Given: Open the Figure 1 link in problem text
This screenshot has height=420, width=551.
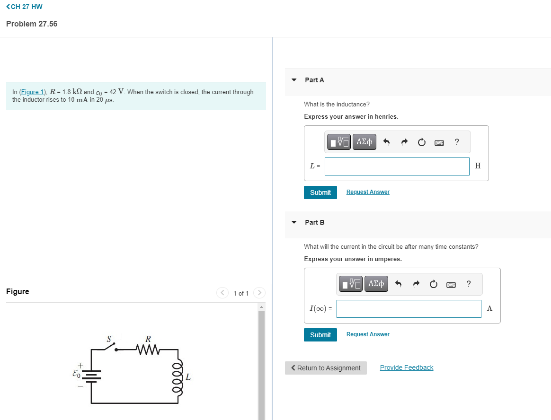Looking at the screenshot, I should (x=32, y=92).
